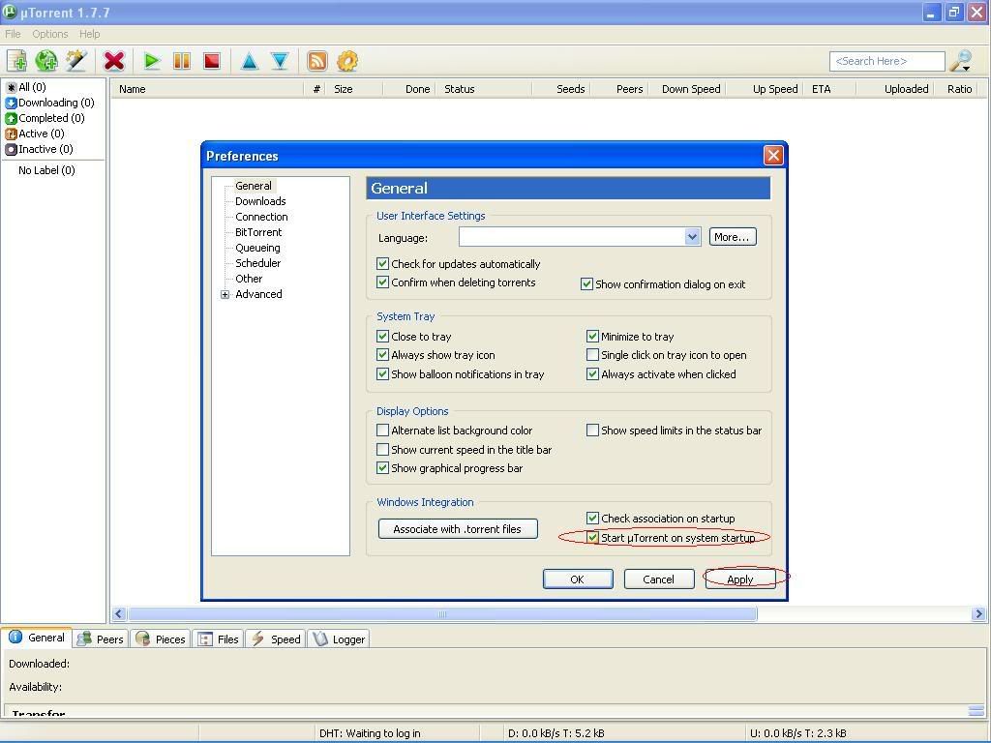Click the Create New Torrent wand icon
This screenshot has height=743, width=991.
pyautogui.click(x=76, y=61)
